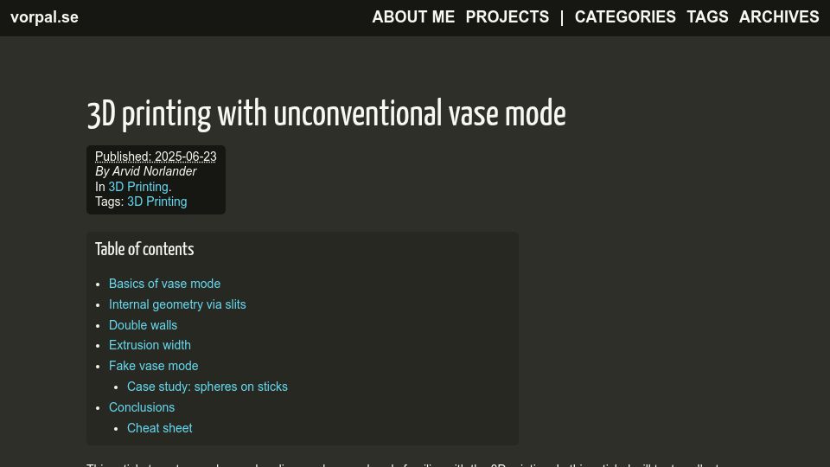Click the author name Arvid Norlander

(x=154, y=171)
